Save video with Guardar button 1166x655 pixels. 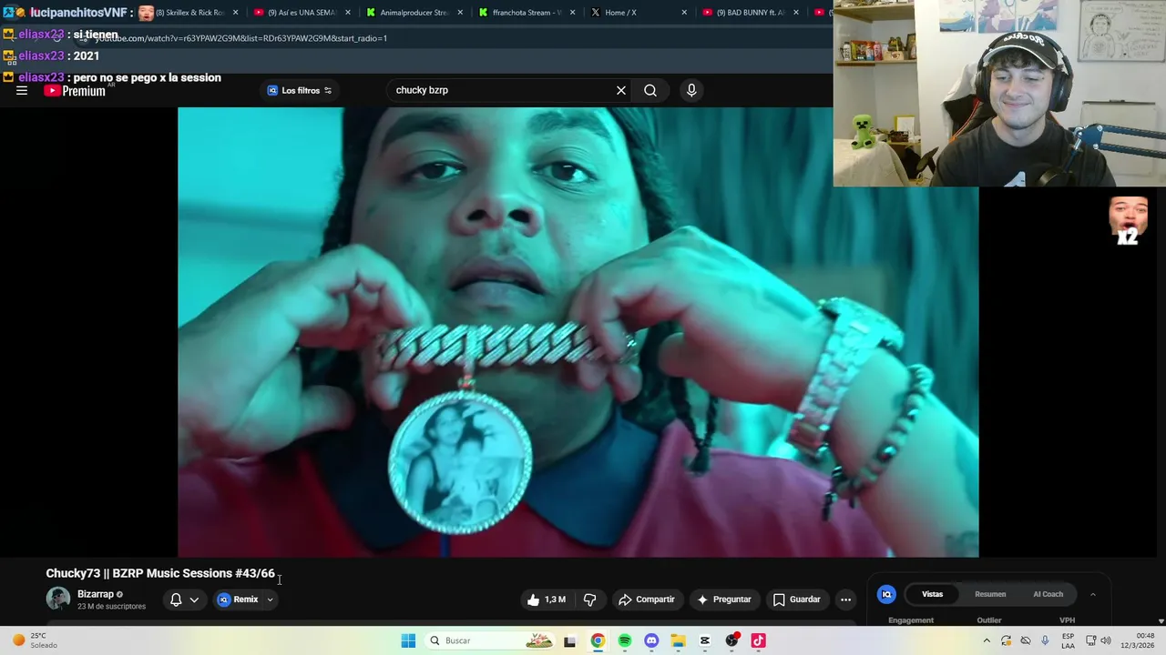pyautogui.click(x=796, y=600)
